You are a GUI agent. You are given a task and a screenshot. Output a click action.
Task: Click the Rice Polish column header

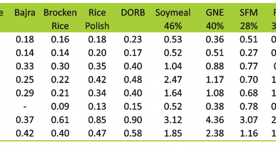(x=97, y=19)
